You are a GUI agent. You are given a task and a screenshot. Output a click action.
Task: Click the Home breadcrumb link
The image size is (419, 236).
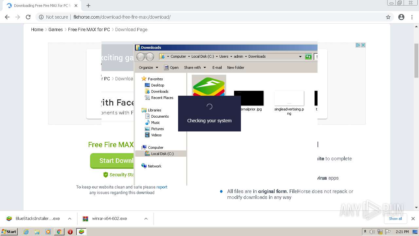[x=37, y=29]
